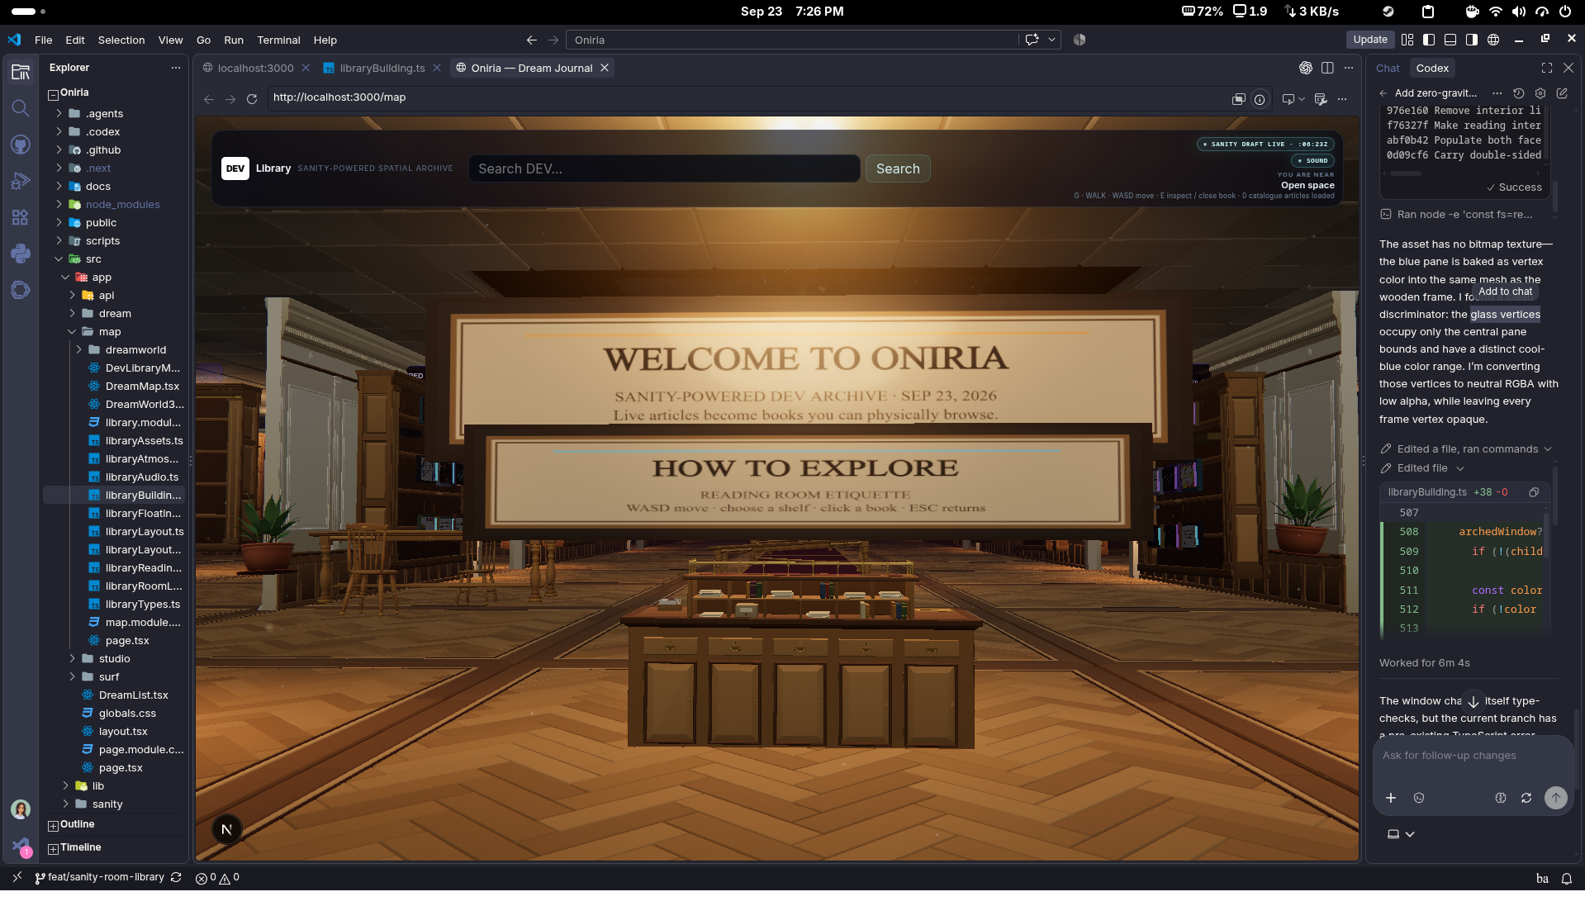Image resolution: width=1585 pixels, height=906 pixels.
Task: Close the Oniria — Dream Journal tab
Action: [605, 68]
